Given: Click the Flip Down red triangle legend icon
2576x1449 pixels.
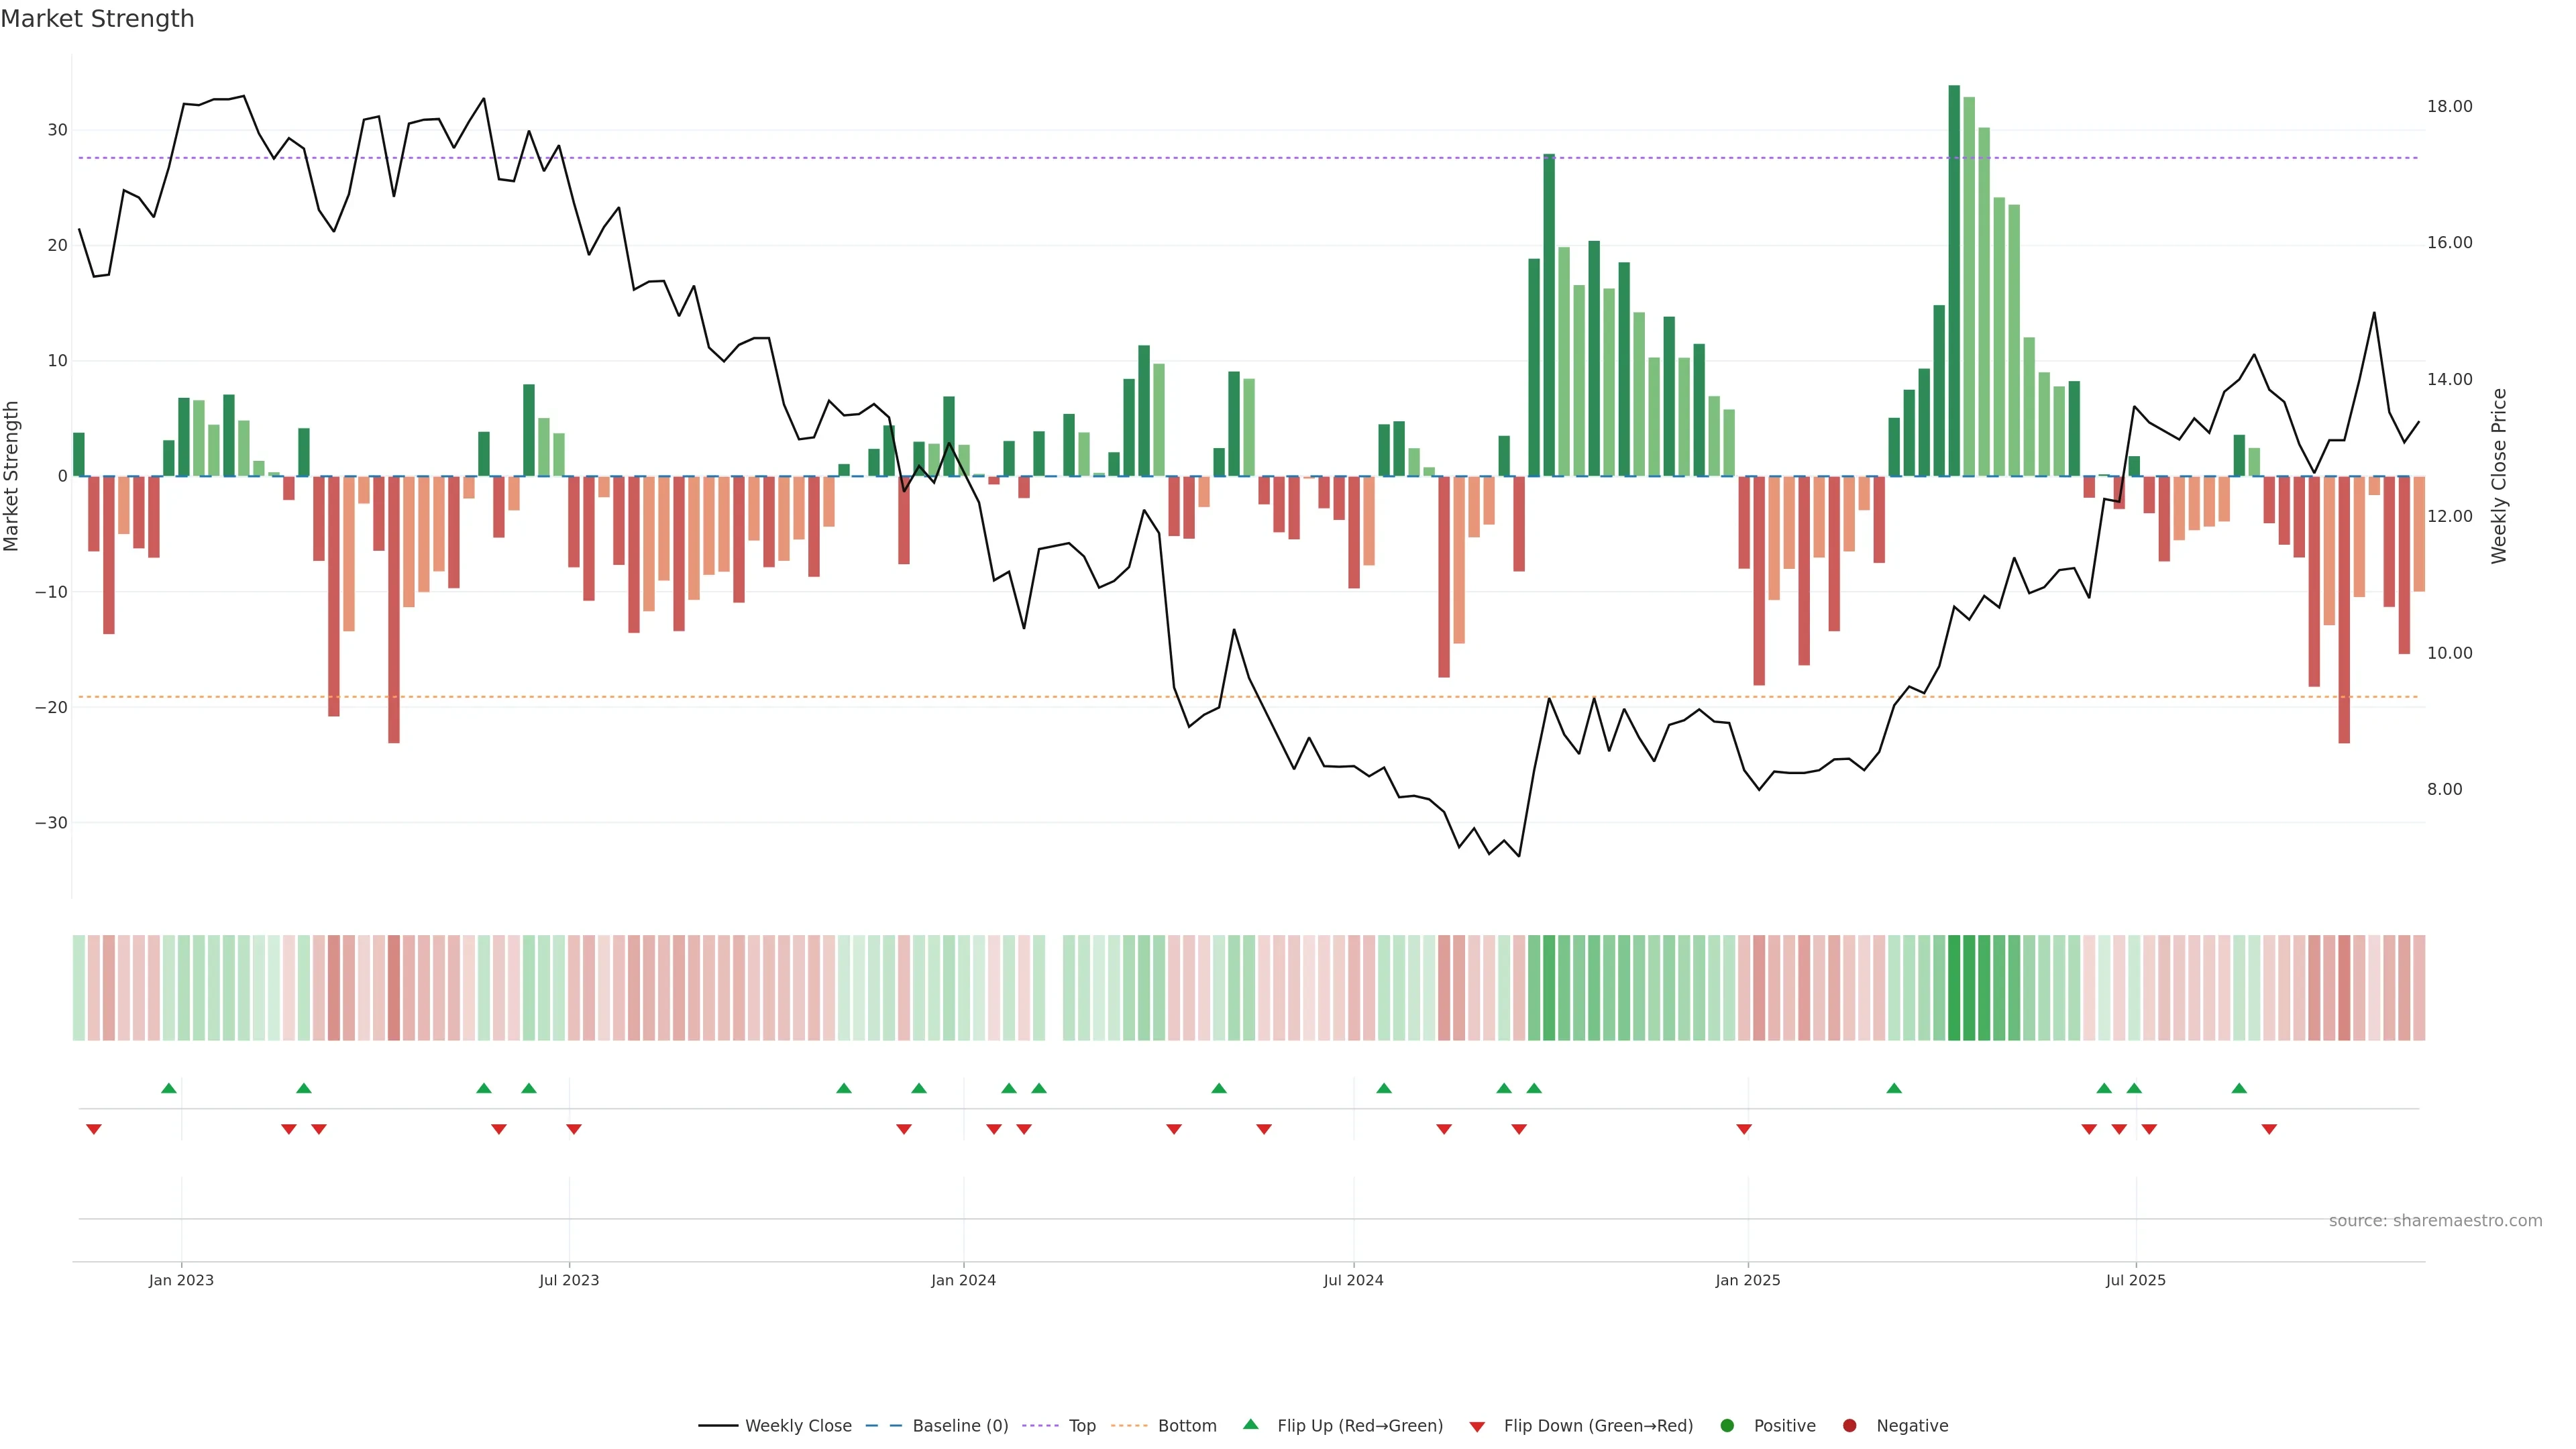Looking at the screenshot, I should (1477, 1427).
